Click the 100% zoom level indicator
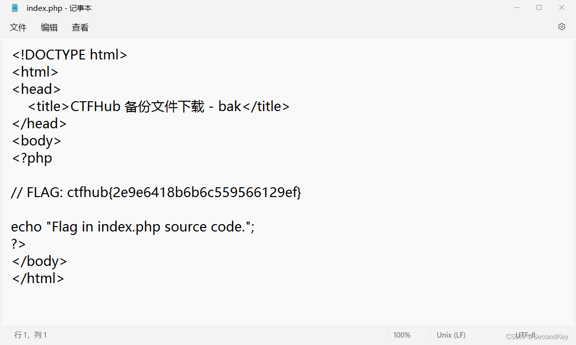 [x=402, y=335]
